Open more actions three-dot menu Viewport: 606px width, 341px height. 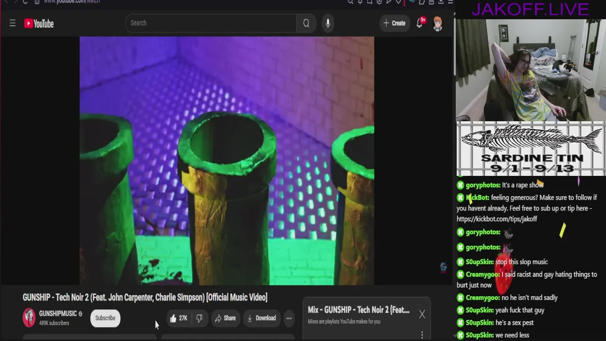pyautogui.click(x=289, y=318)
